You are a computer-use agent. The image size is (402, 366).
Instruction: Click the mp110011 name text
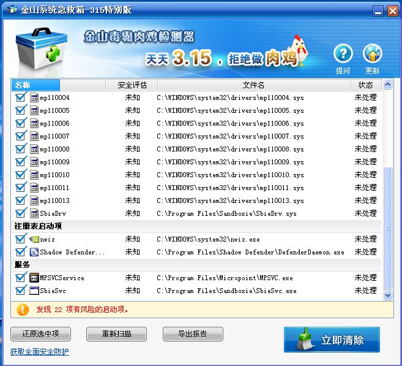coord(54,188)
